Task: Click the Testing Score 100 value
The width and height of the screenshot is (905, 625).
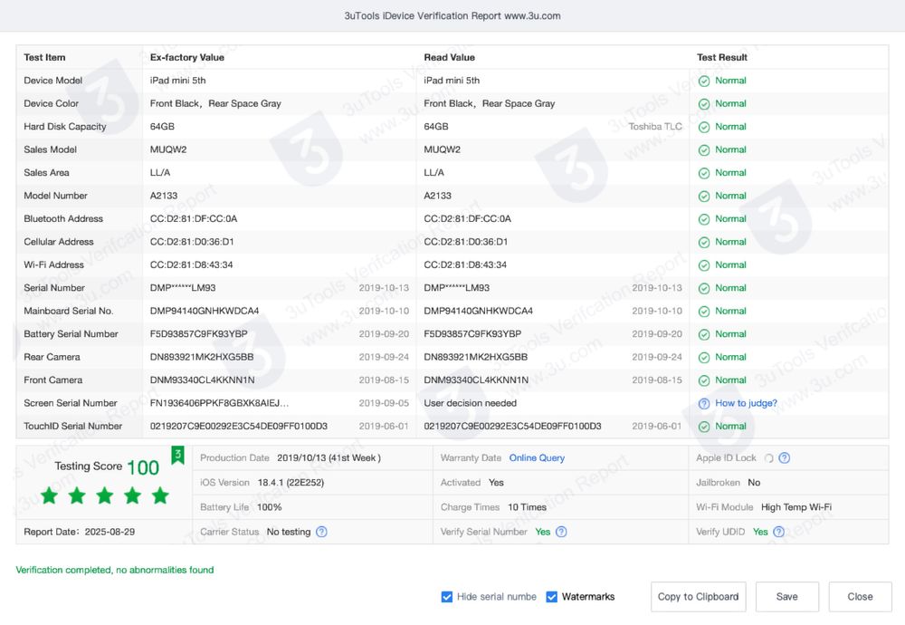Action: point(143,467)
